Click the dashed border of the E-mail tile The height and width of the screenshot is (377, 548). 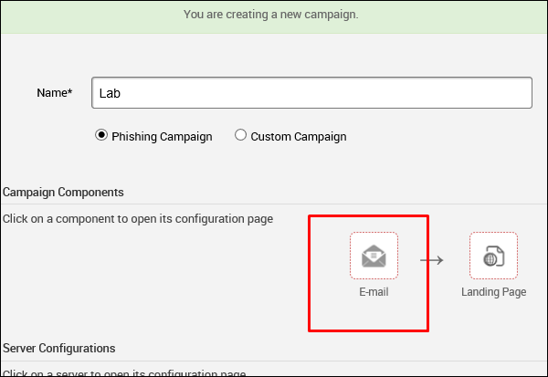tap(351, 256)
